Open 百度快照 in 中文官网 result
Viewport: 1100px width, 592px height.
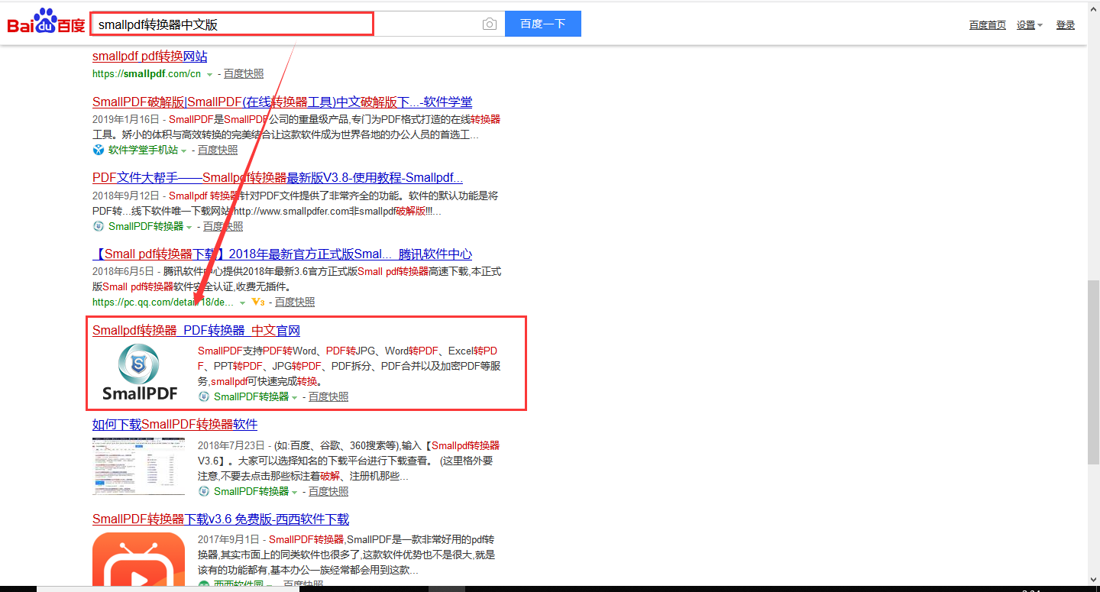(328, 397)
